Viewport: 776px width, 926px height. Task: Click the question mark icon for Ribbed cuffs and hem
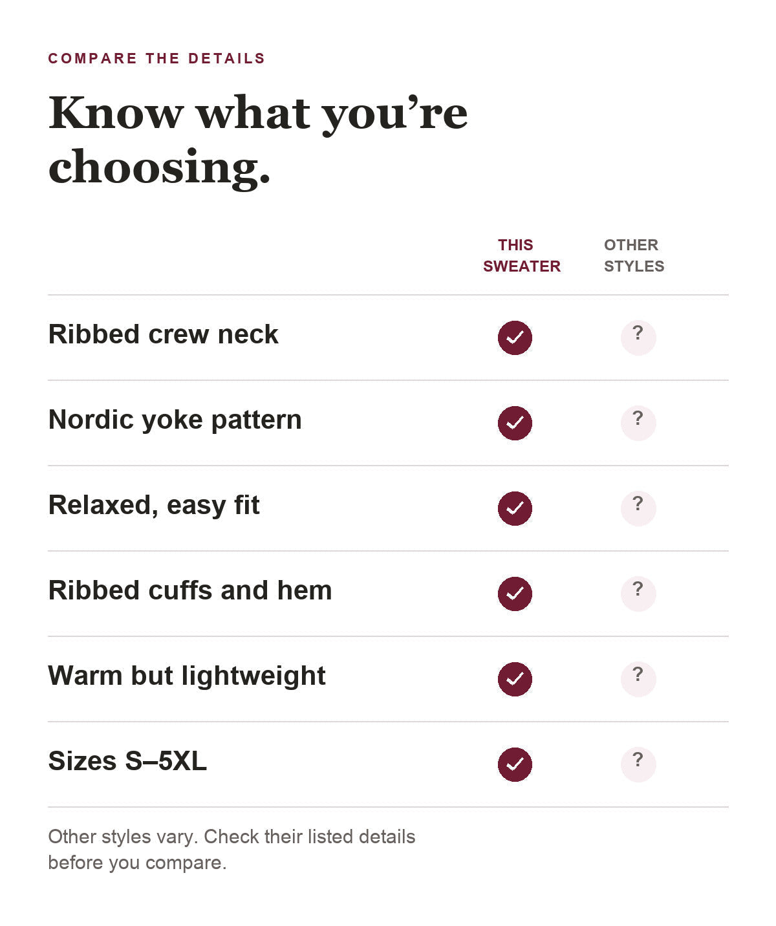pos(638,594)
